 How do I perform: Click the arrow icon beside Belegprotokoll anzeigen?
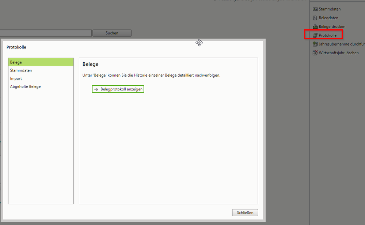point(96,89)
